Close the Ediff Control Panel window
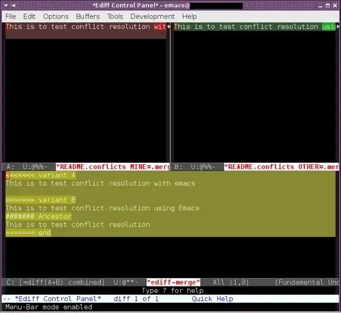Image resolution: width=341 pixels, height=313 pixels. (335, 6)
